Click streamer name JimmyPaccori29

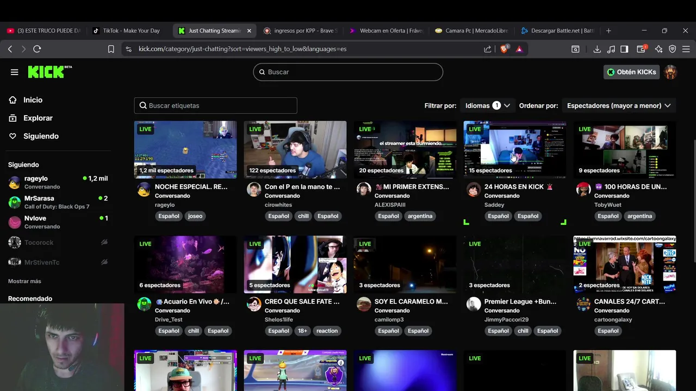point(506,320)
